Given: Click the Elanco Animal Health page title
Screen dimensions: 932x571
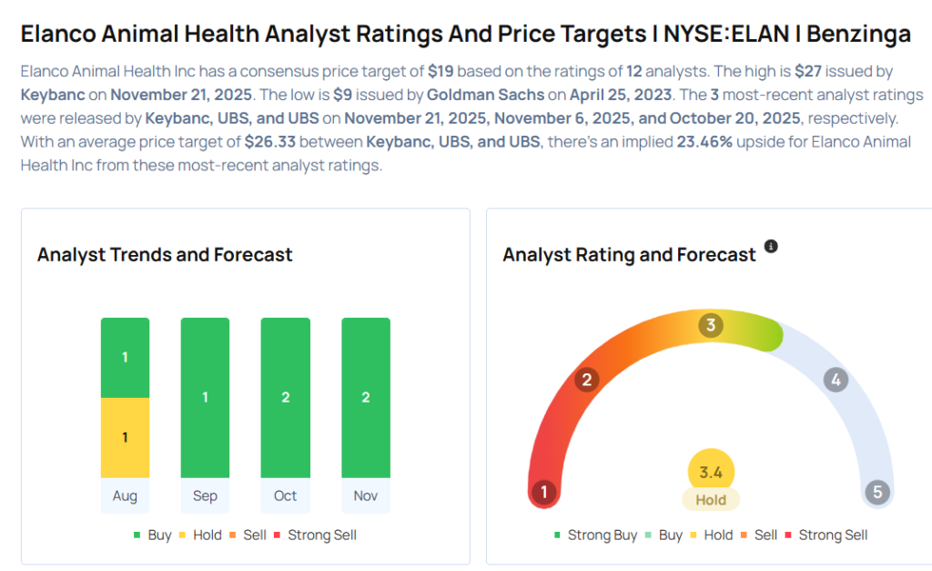Looking at the screenshot, I should coord(465,35).
